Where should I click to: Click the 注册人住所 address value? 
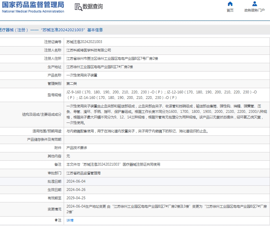(x=112, y=59)
